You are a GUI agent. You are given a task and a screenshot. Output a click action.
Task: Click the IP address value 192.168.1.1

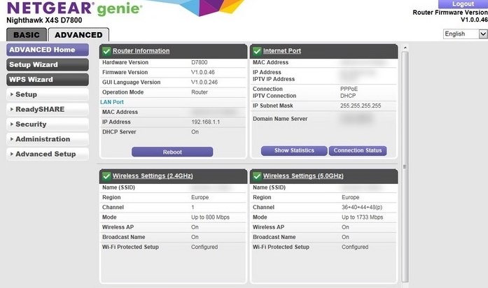coord(205,122)
